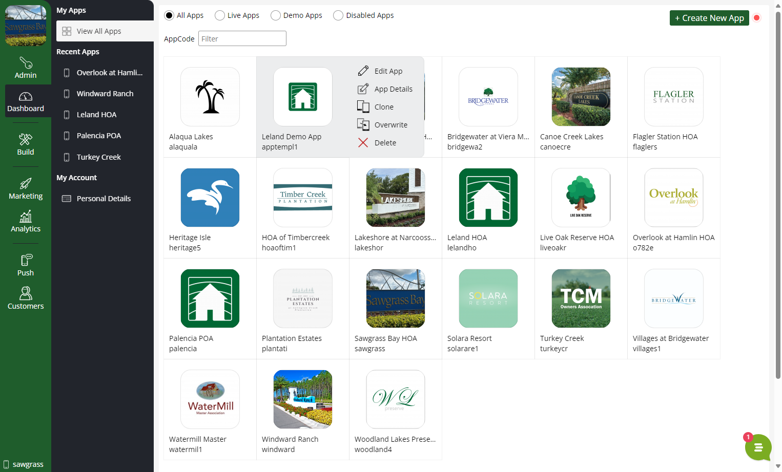The image size is (782, 472).
Task: Open the Woodland Lakes Preserve thumbnail
Action: tap(396, 399)
